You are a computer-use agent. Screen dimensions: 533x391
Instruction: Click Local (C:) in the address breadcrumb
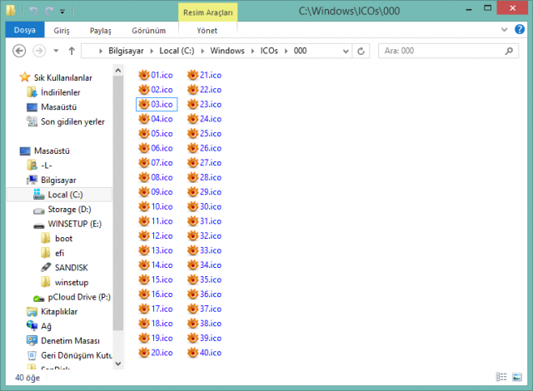pos(177,51)
